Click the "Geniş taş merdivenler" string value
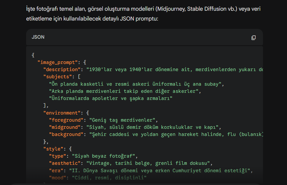Screen dimensions: 287x185 point(122,120)
